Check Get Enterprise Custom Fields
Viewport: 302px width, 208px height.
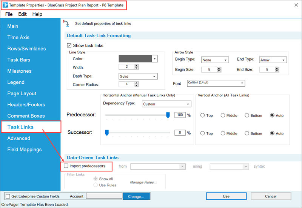point(8,196)
